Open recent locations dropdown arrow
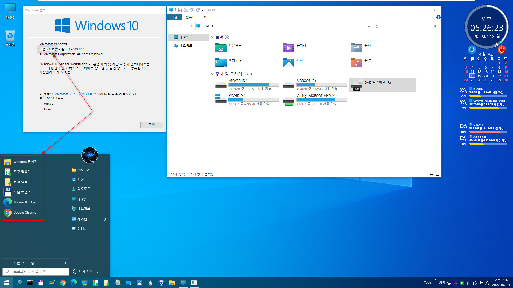513x288 pixels. [186, 26]
